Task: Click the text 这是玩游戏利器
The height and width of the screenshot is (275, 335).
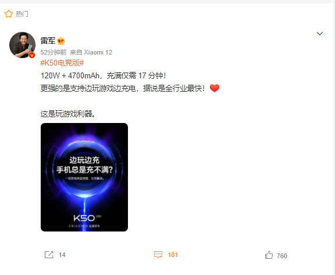Action: point(68,114)
